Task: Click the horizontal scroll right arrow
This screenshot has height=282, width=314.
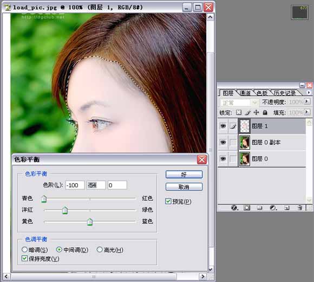Action: click(x=202, y=277)
